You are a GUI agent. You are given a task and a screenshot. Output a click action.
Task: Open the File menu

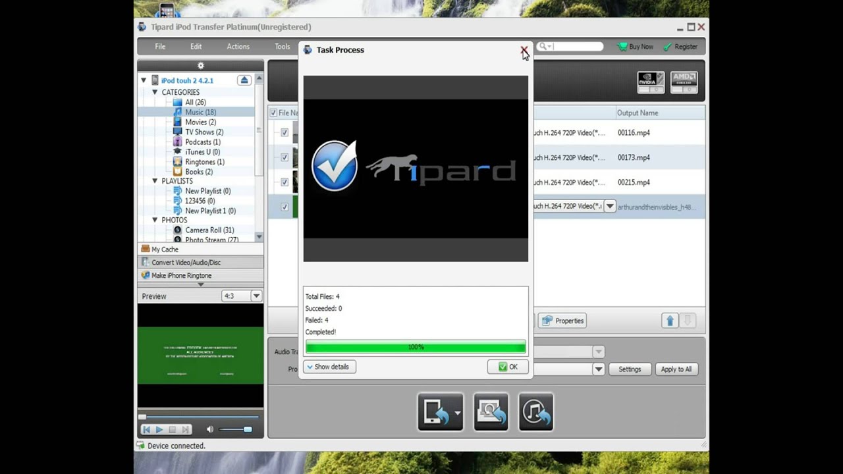tap(160, 47)
